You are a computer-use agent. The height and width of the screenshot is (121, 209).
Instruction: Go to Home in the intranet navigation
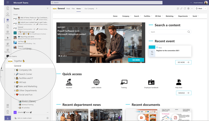115,16
